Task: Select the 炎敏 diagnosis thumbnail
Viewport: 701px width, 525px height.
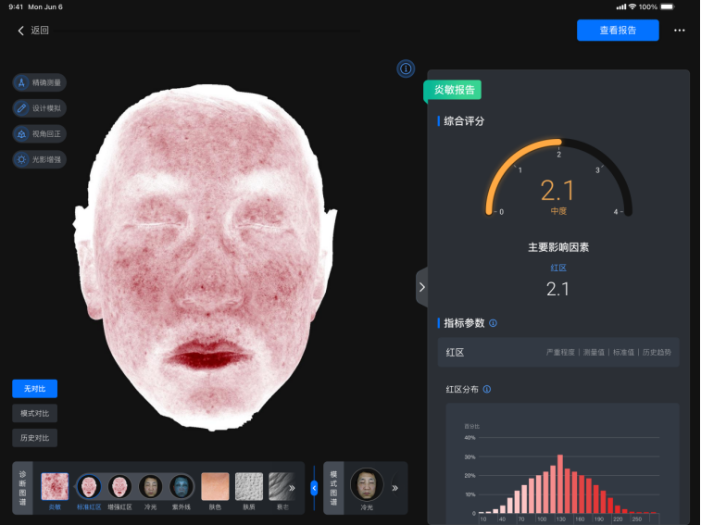Action: [x=55, y=486]
